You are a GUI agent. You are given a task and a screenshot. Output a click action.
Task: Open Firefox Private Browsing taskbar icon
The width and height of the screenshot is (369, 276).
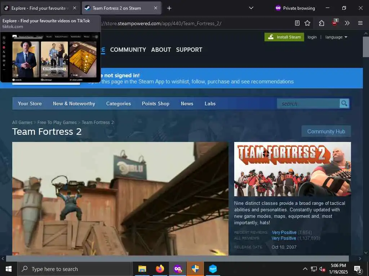tap(178, 269)
